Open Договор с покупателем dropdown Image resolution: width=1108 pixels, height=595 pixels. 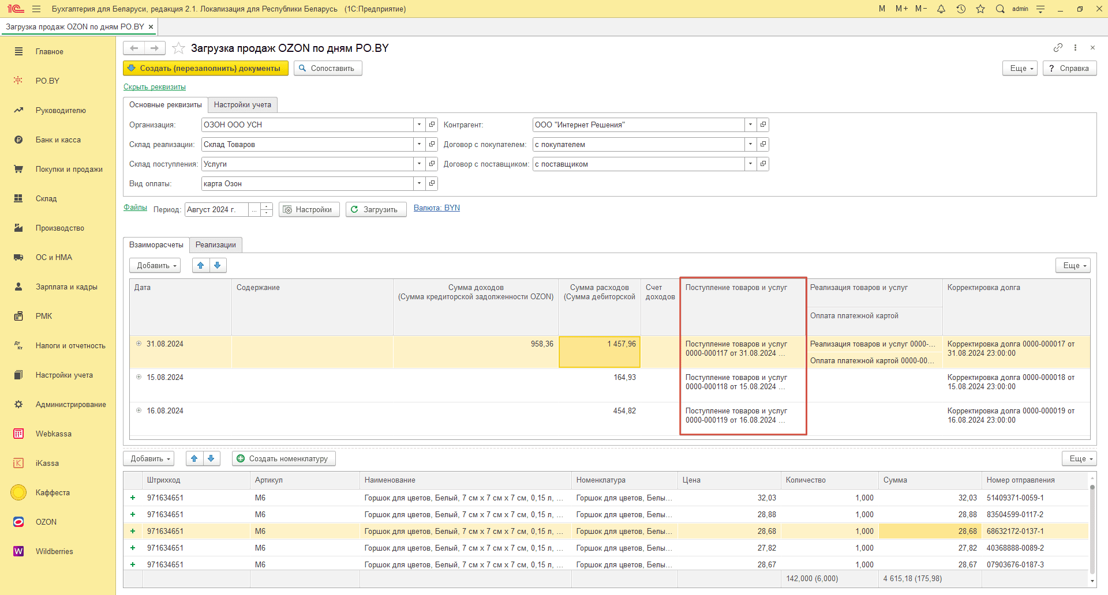(751, 144)
